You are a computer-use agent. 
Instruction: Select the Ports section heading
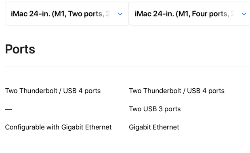[x=20, y=49]
